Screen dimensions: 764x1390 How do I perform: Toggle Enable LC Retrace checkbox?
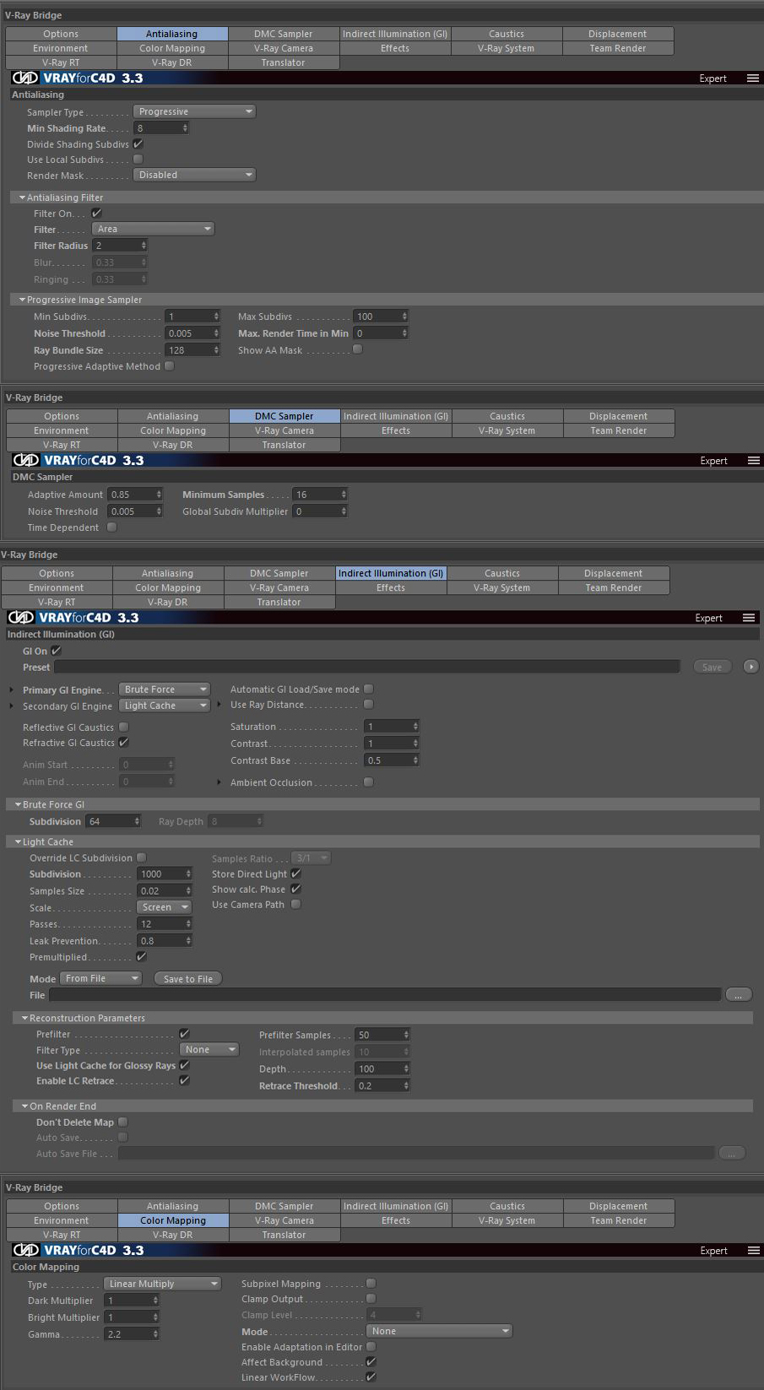184,1080
